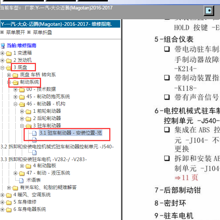Open the 术语表 document
Viewport: 220px width, 220px height.
pos(33,180)
